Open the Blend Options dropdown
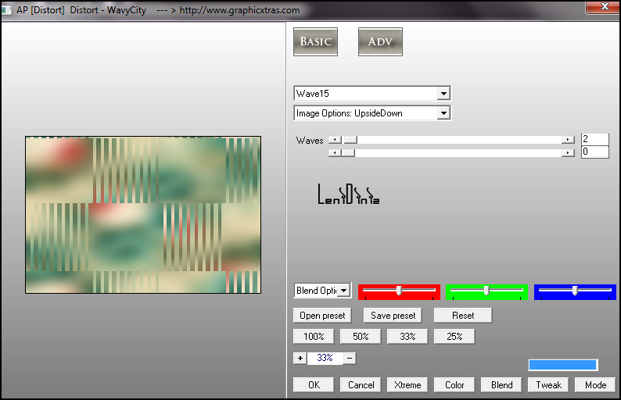 click(x=343, y=291)
